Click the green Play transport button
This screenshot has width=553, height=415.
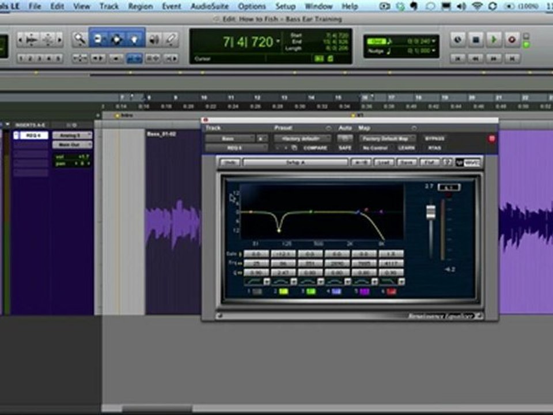click(494, 40)
